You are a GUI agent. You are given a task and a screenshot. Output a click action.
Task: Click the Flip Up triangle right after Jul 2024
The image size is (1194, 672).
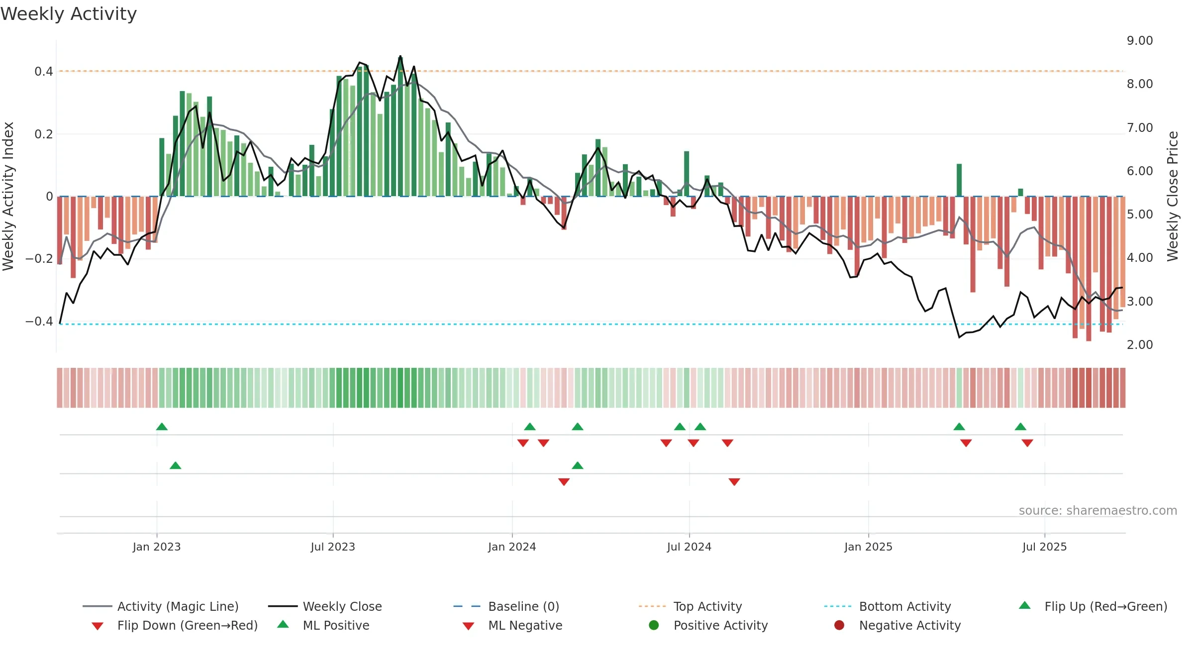[700, 427]
